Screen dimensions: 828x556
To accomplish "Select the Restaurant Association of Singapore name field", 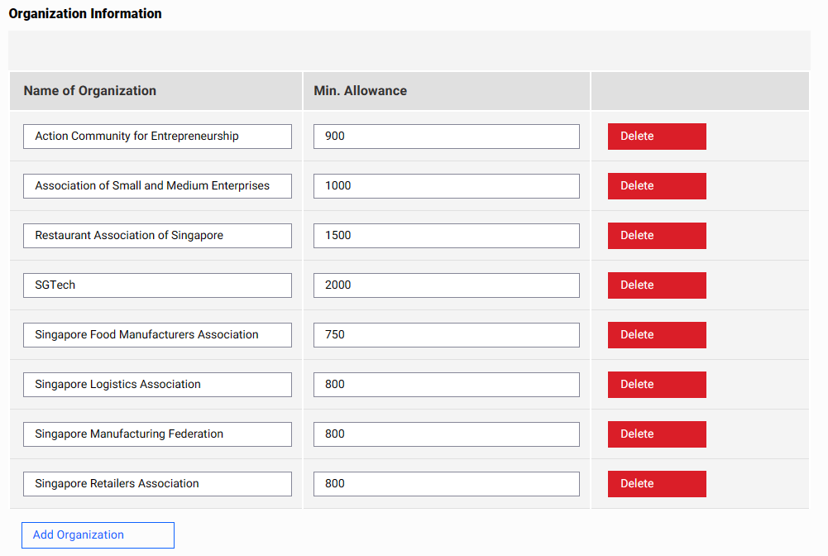I will coord(157,236).
